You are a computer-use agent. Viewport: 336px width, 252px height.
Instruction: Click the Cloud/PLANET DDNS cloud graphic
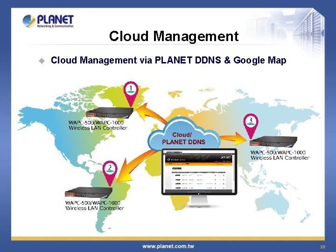coord(184,135)
